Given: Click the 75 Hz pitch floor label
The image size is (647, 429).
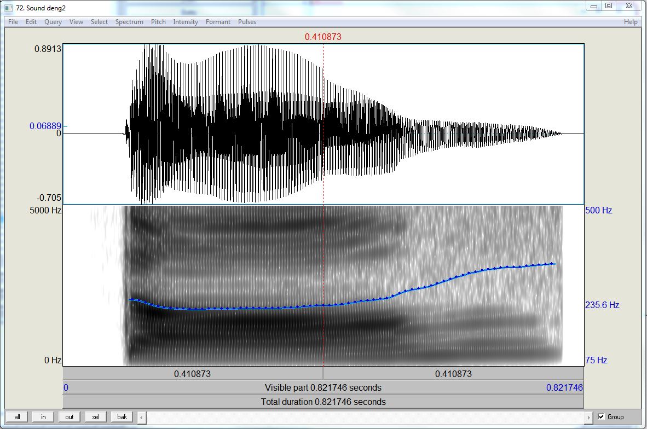Looking at the screenshot, I should click(596, 360).
